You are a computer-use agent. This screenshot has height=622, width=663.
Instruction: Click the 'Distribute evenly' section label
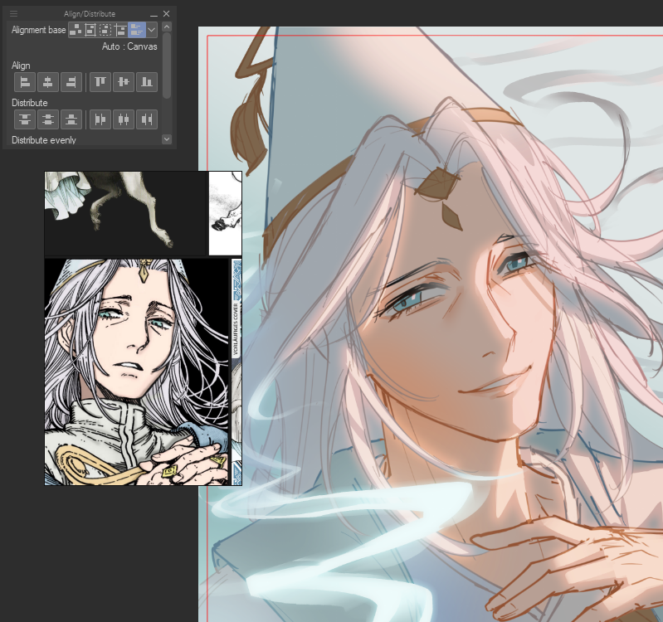click(43, 140)
